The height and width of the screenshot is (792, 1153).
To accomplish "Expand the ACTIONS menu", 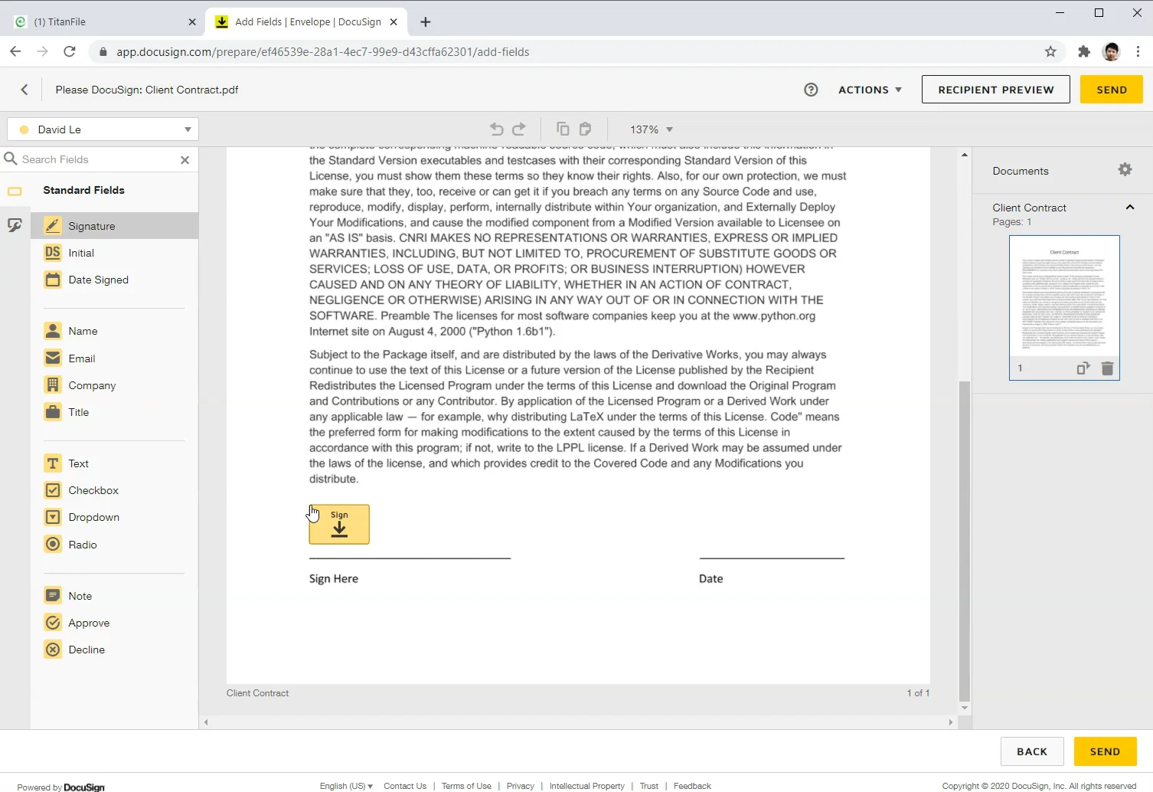I will point(870,90).
